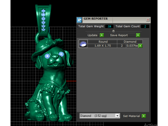Select the round gem thumbnail
This screenshot has height=126, width=168.
83,44
